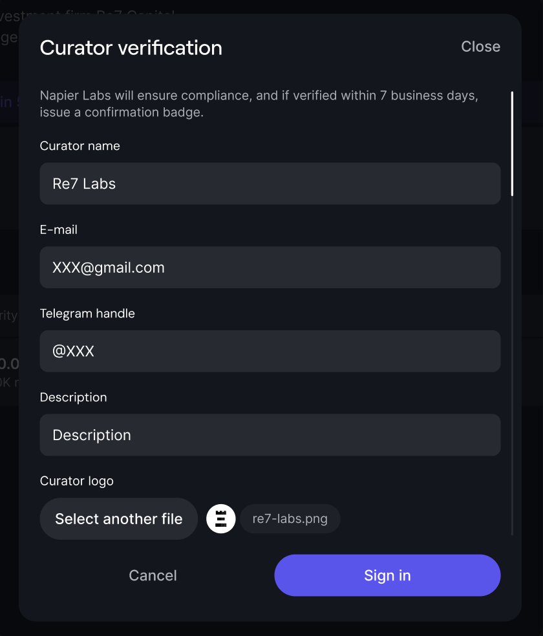Click the E-mail field label
Image resolution: width=543 pixels, height=636 pixels.
click(59, 229)
